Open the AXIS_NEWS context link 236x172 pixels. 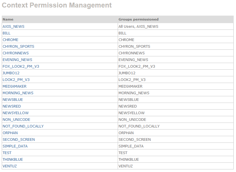(x=13, y=26)
